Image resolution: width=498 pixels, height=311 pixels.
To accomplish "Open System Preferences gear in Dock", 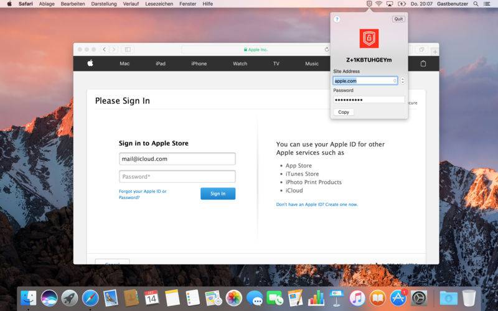I will click(419, 298).
